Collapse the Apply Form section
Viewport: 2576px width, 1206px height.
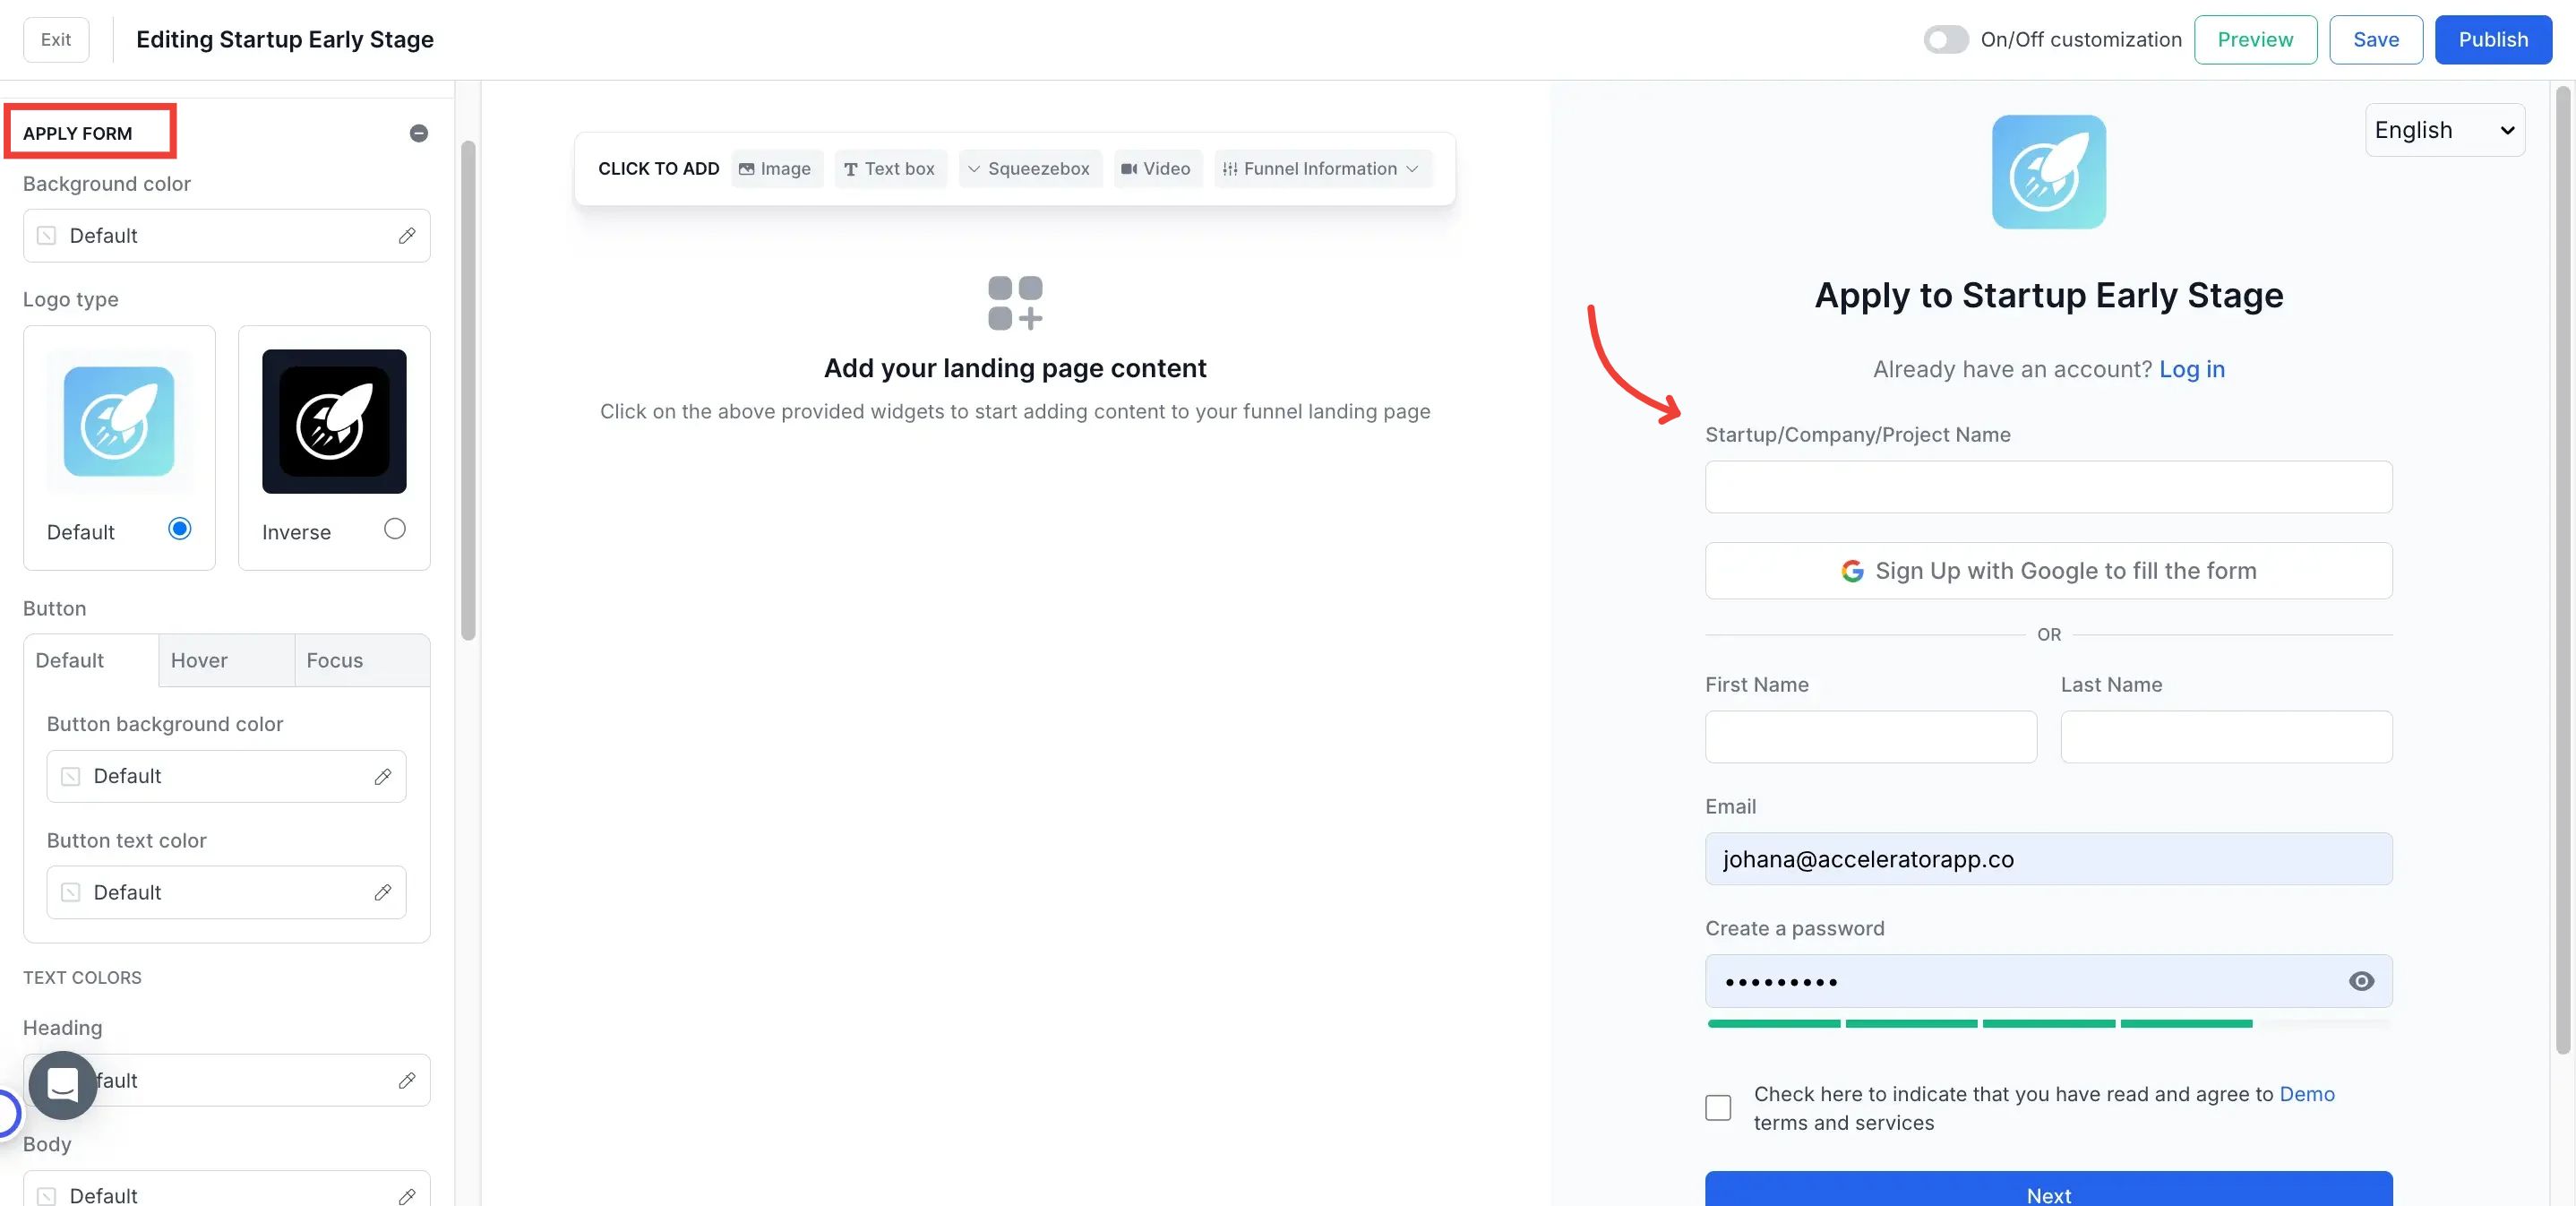(419, 133)
